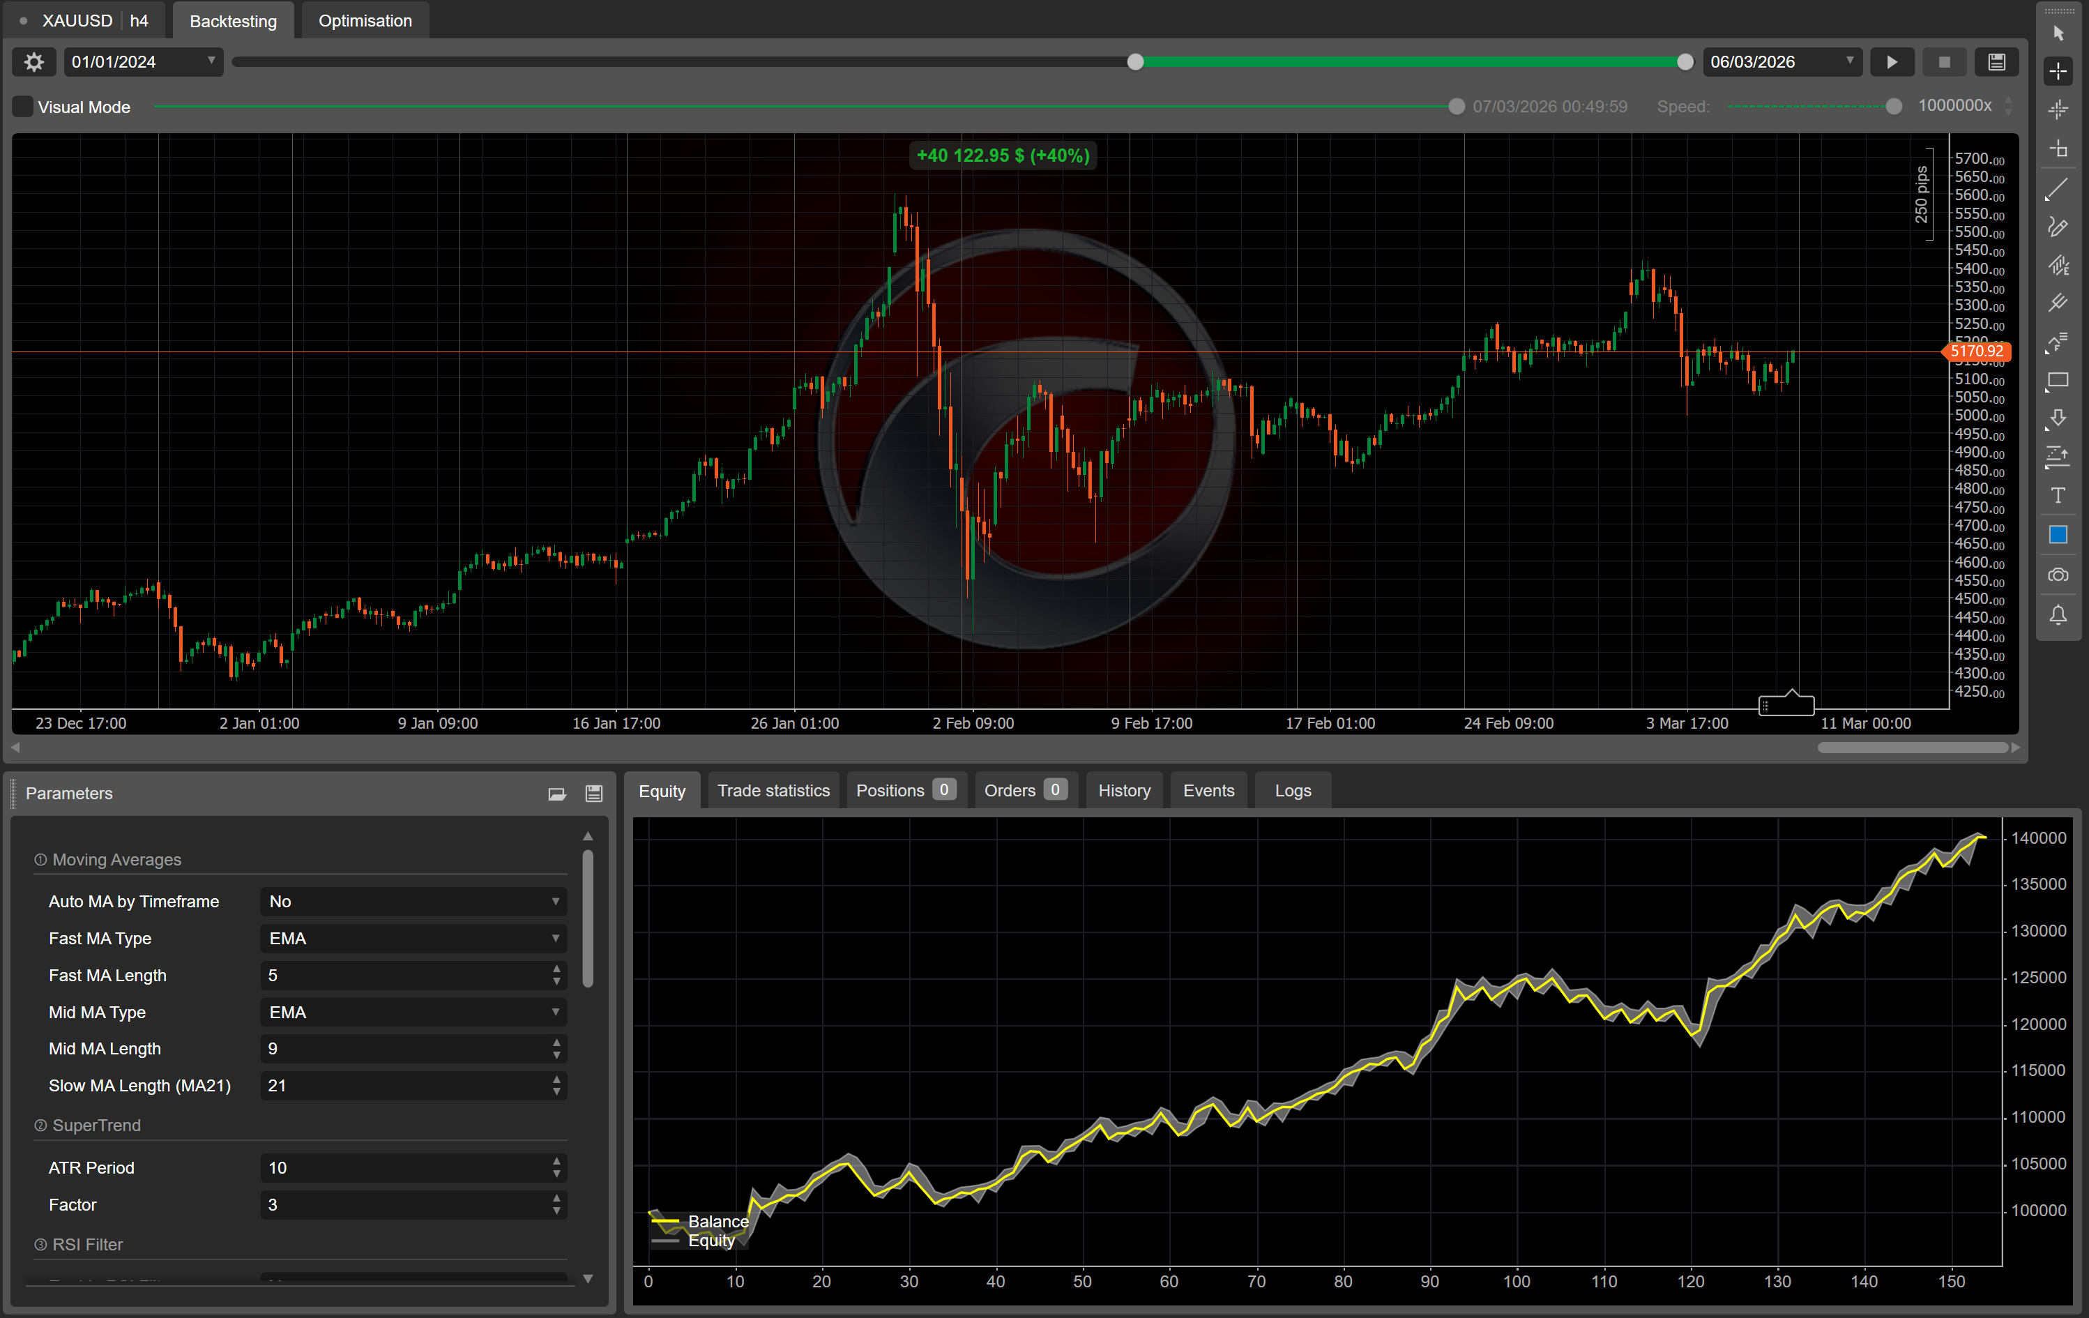Open the Trade statistics tab
2089x1318 pixels.
click(x=773, y=791)
